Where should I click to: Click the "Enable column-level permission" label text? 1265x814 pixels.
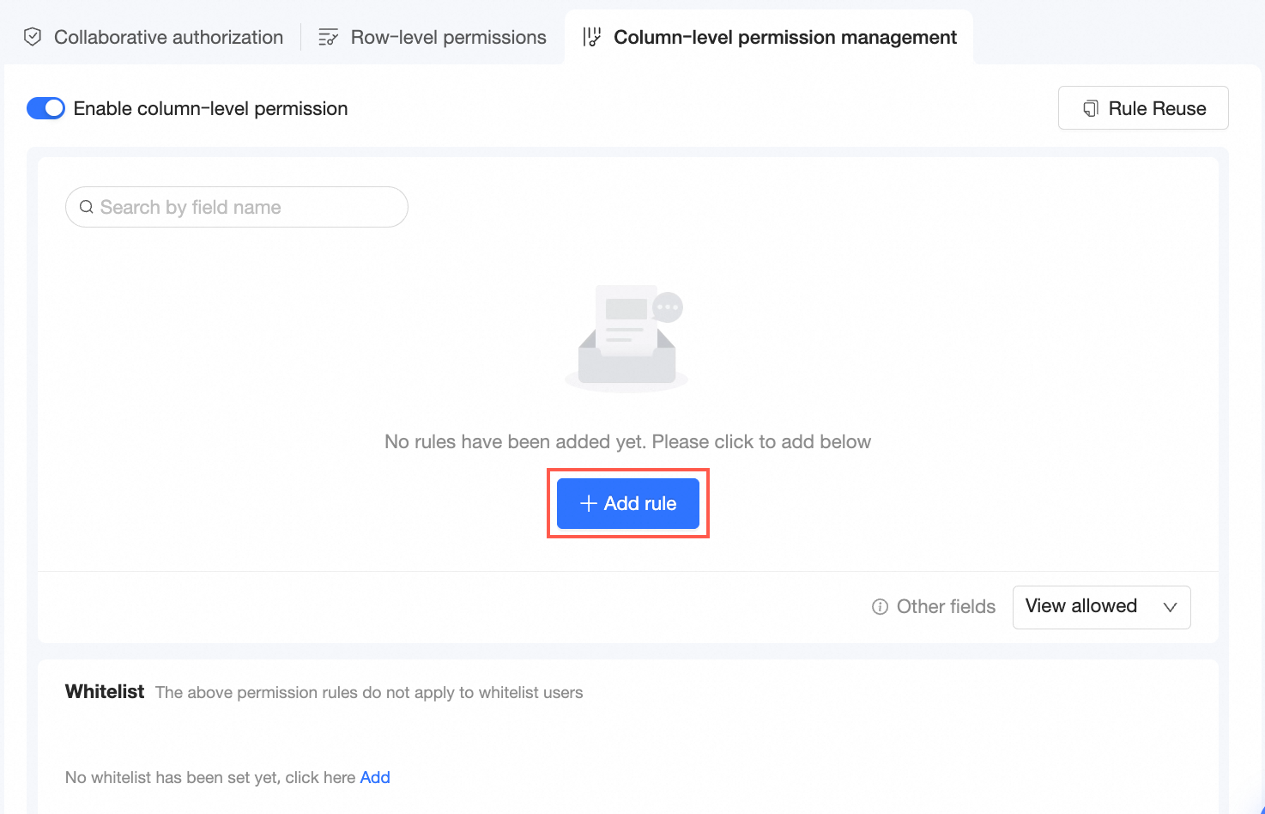coord(210,108)
